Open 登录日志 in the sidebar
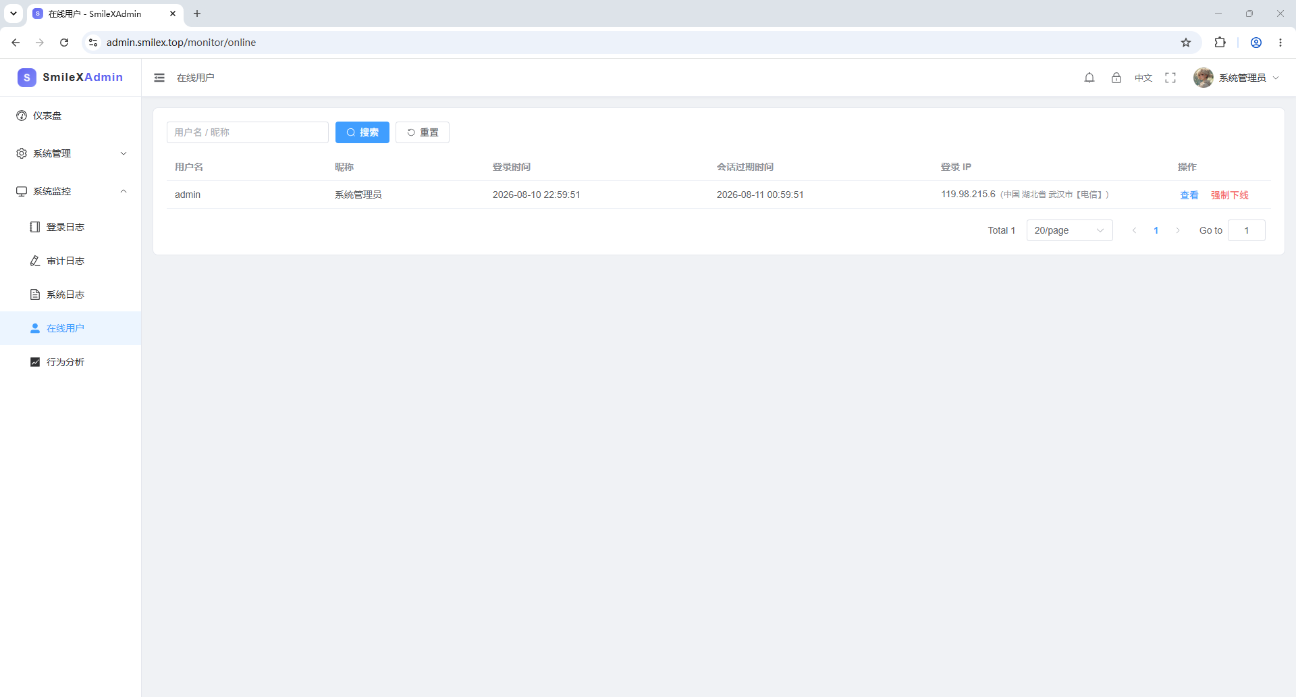This screenshot has width=1296, height=697. (70, 227)
